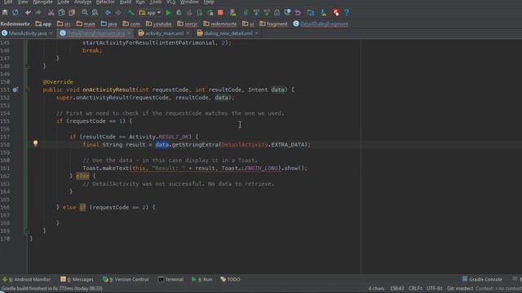This screenshot has width=522, height=293.
Task: Click UTF-8 encoding selector in status bar
Action: point(435,288)
